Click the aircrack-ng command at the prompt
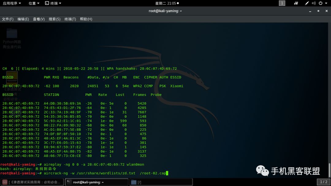The width and height of the screenshot is (331, 186). point(105,173)
